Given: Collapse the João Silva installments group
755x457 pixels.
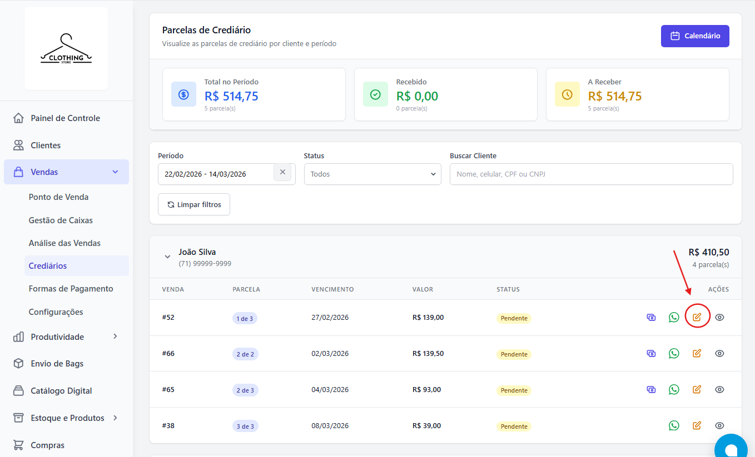Looking at the screenshot, I should click(x=167, y=257).
